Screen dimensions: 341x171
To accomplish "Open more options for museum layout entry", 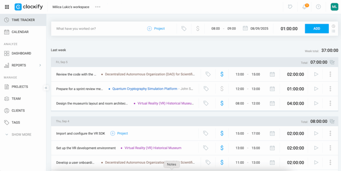I will pos(330,103).
